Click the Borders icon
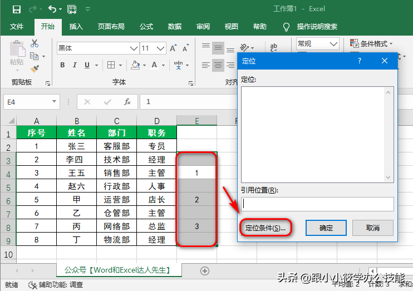The image size is (413, 291). coord(111,65)
